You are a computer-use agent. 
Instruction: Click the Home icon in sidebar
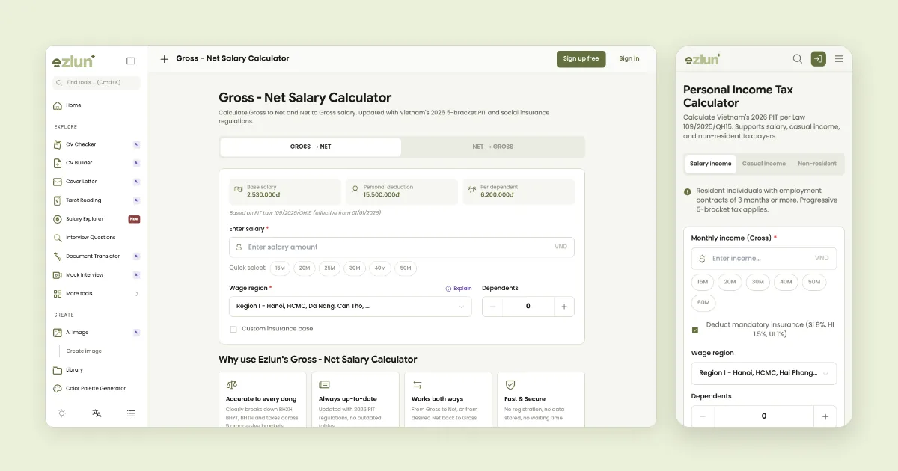point(58,105)
